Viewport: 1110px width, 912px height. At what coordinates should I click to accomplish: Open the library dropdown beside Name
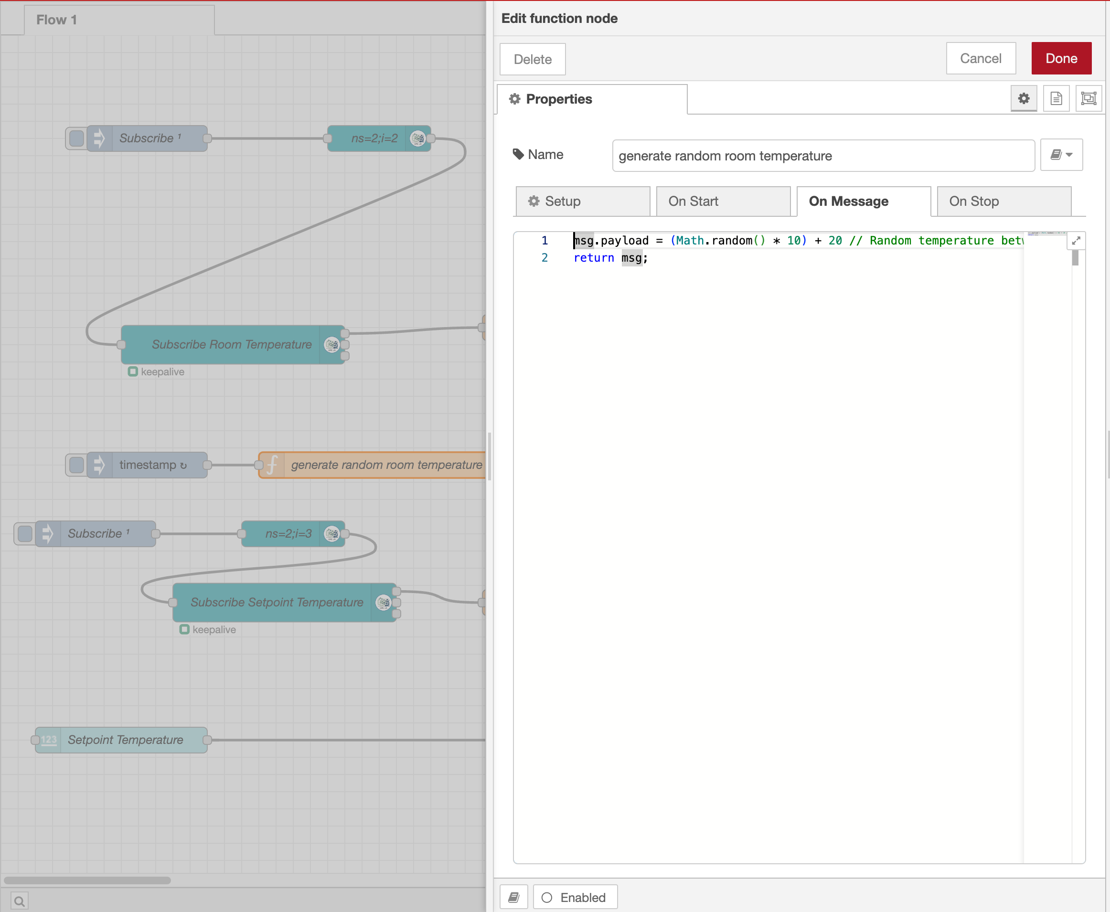1061,155
